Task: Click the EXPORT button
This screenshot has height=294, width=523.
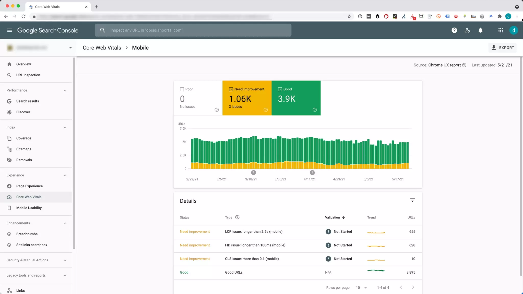Action: point(503,48)
